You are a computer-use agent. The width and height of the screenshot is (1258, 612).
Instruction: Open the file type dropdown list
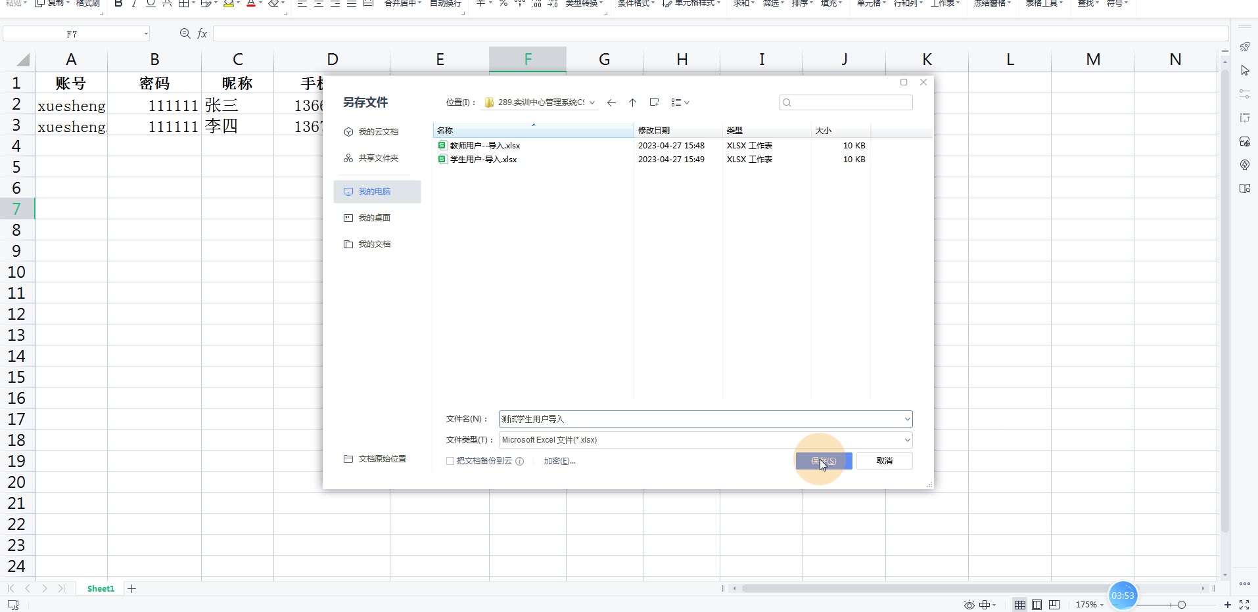907,440
